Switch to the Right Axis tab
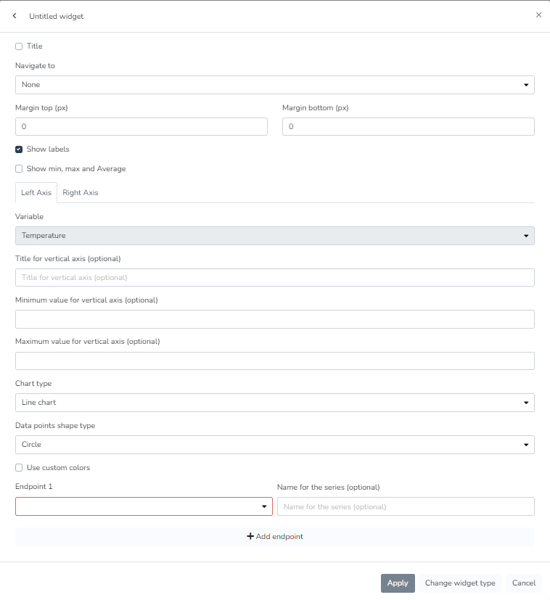 click(x=80, y=193)
